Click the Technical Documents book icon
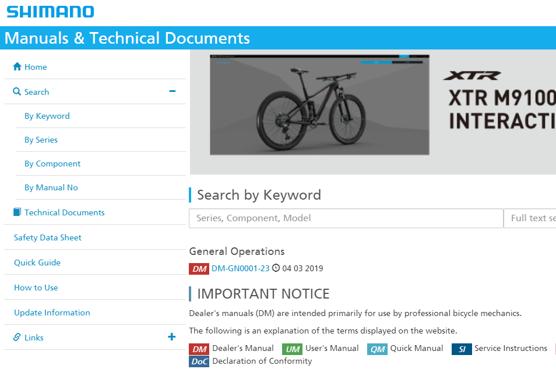The image size is (556, 369). coord(17,212)
